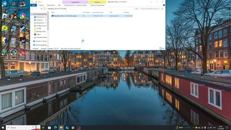The image size is (231, 130).
Task: Click the Explorer search field
Action: [152, 9]
